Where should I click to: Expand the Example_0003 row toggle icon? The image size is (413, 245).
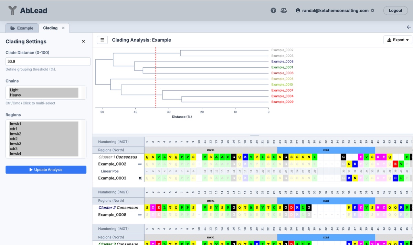(140, 178)
